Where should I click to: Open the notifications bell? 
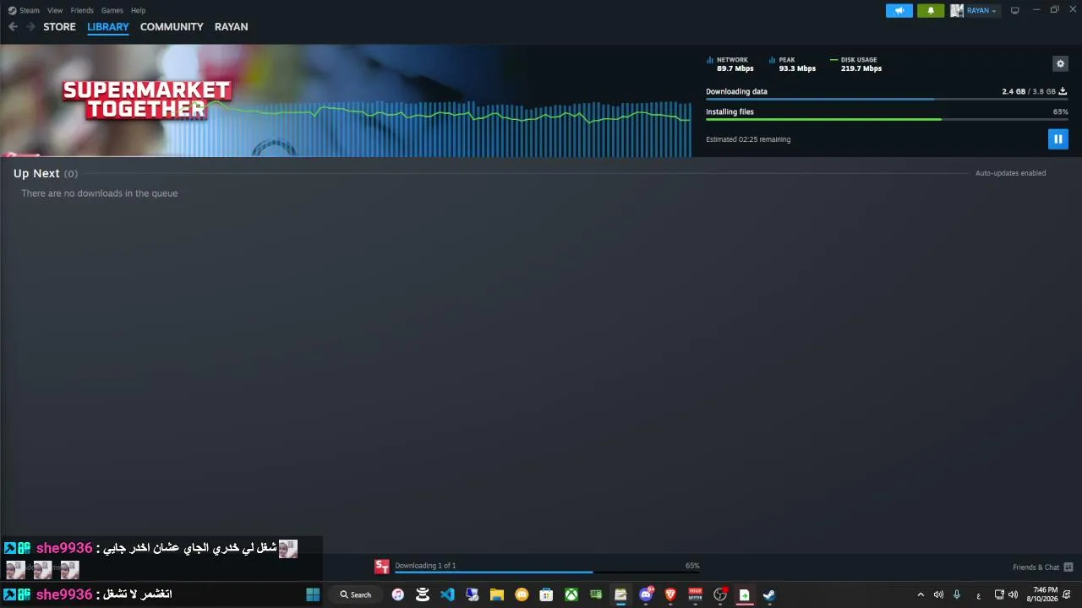(931, 11)
